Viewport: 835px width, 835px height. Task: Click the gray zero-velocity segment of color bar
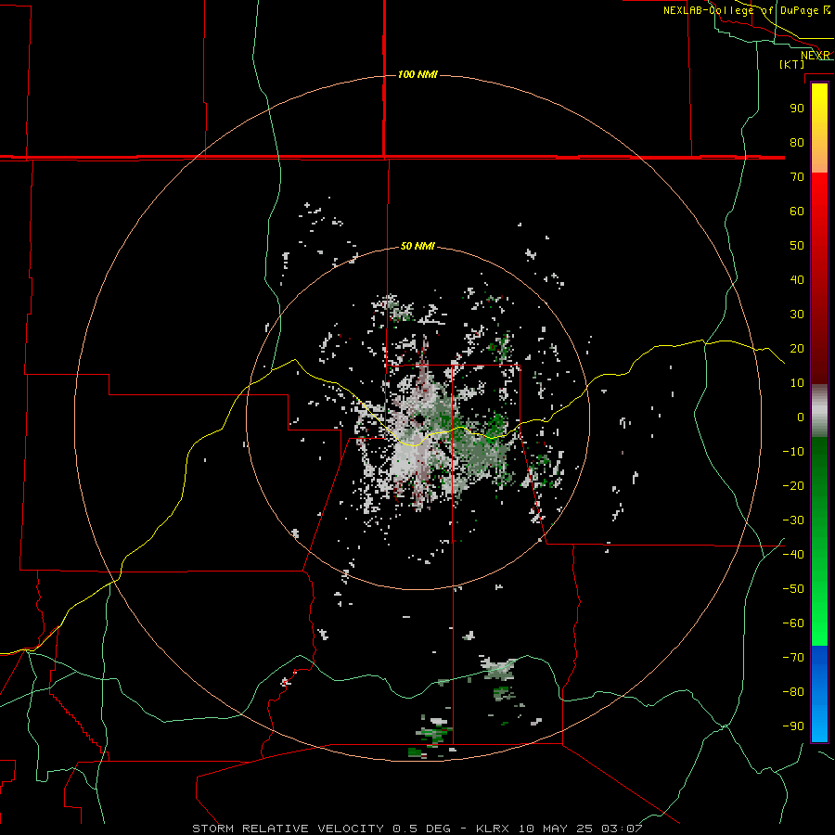click(819, 411)
